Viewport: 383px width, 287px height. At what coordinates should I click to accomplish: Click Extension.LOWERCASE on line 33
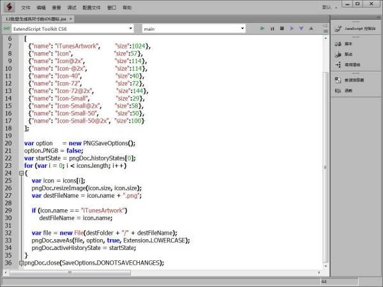(154, 240)
